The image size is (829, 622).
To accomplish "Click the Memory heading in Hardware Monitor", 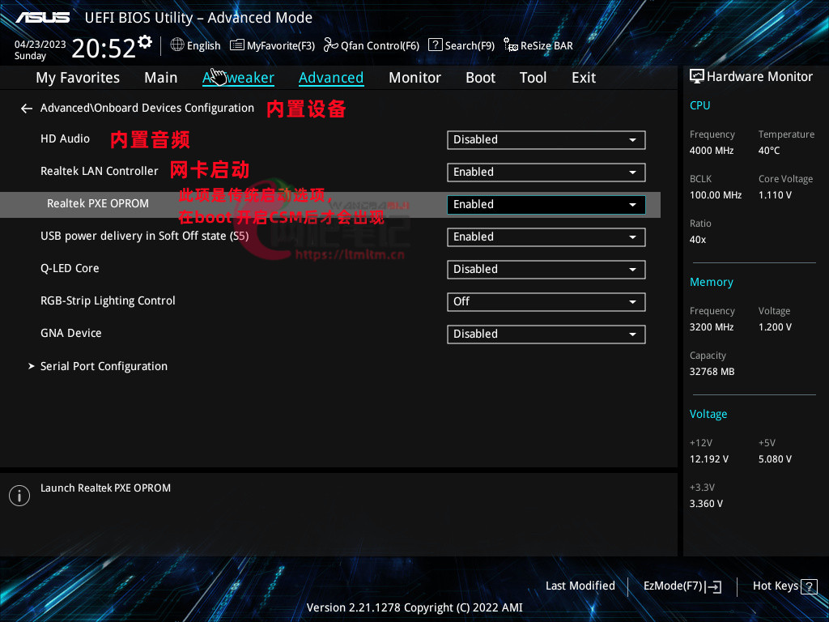I will click(x=711, y=283).
